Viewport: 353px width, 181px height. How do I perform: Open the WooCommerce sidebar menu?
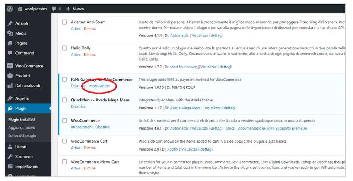point(29,66)
